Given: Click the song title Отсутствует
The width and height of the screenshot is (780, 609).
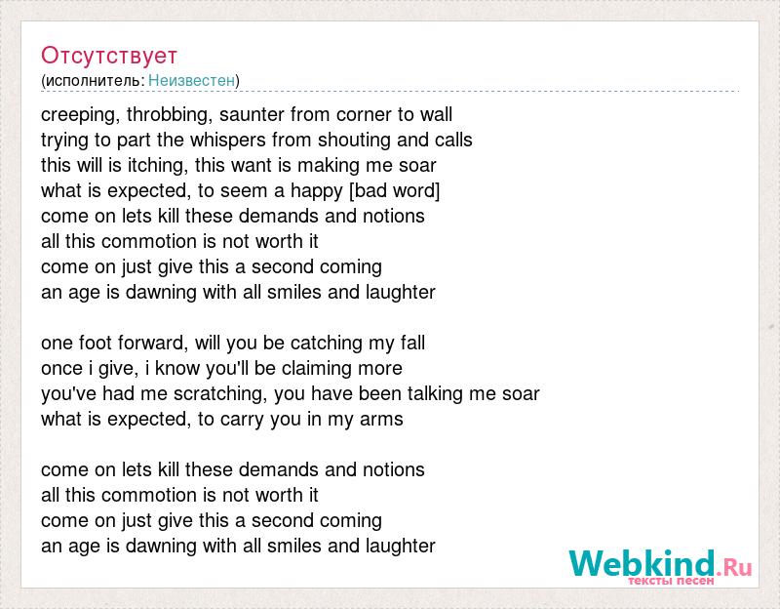Looking at the screenshot, I should pos(109,56).
